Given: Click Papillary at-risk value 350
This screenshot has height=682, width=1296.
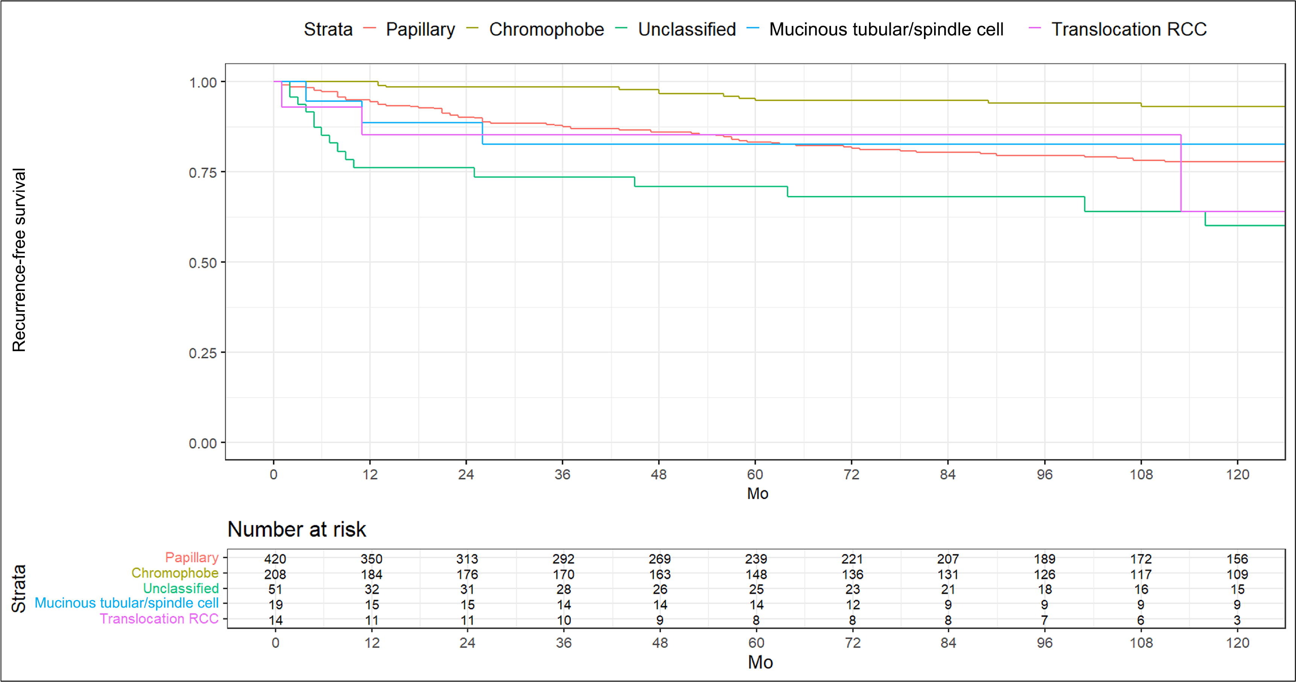Looking at the screenshot, I should coord(371,559).
